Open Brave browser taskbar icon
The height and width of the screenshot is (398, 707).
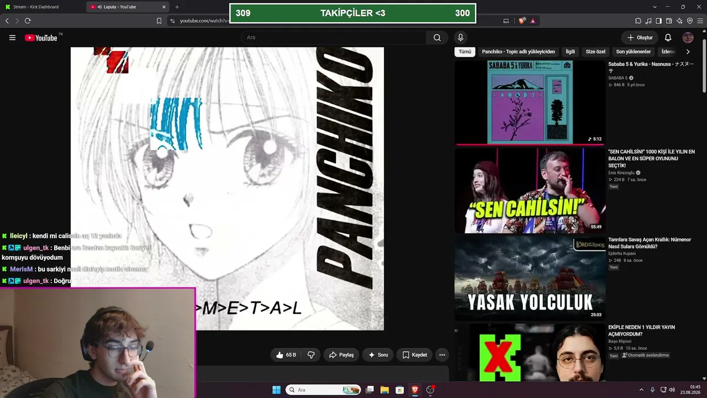(x=415, y=390)
